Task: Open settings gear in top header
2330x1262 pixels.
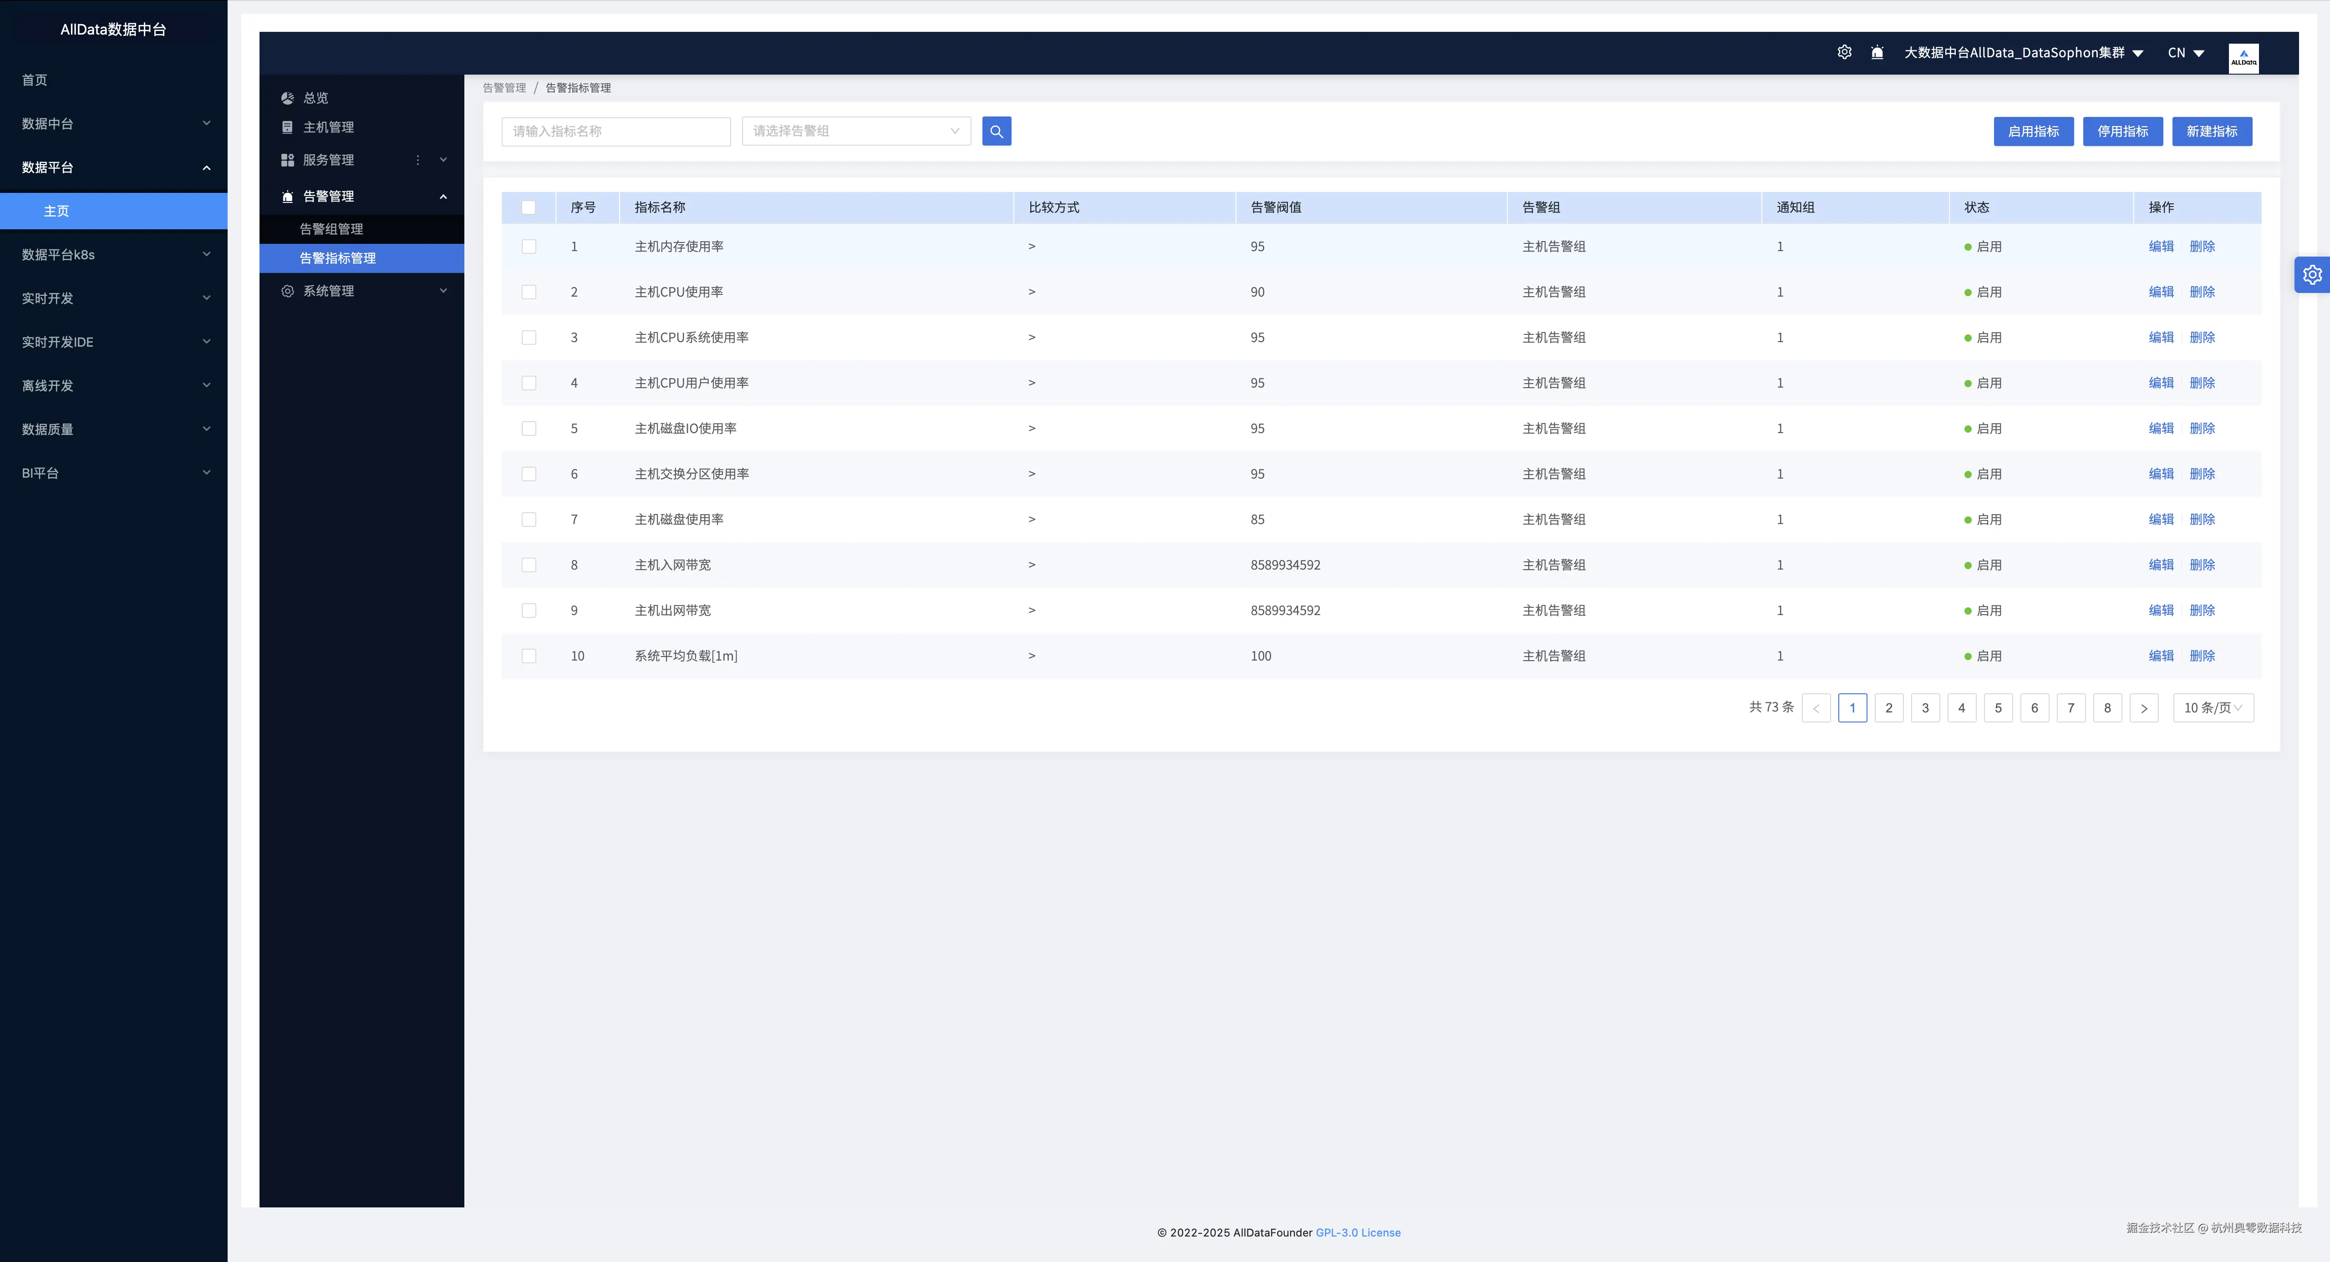Action: [1844, 52]
